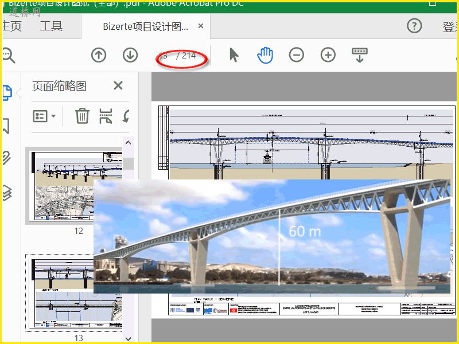
Task: Open the page thumbnails panel icon
Action: tap(7, 93)
